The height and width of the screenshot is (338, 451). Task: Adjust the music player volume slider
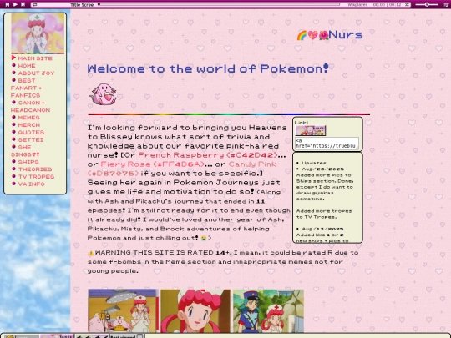pos(427,4)
